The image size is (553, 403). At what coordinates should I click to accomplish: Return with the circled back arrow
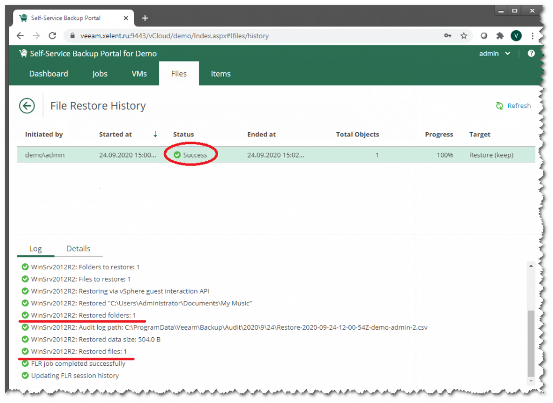click(27, 106)
